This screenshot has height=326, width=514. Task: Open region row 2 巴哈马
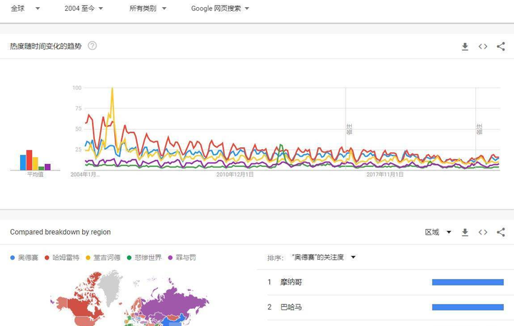(385, 307)
